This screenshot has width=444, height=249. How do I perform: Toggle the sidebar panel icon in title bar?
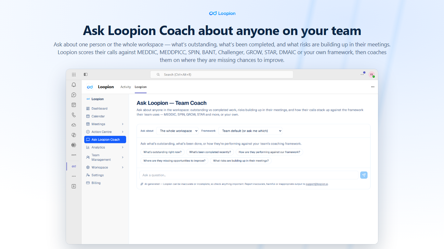(x=85, y=75)
